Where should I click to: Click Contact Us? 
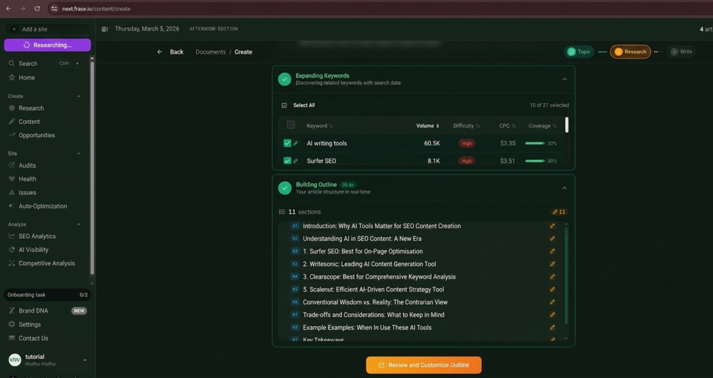(x=33, y=338)
